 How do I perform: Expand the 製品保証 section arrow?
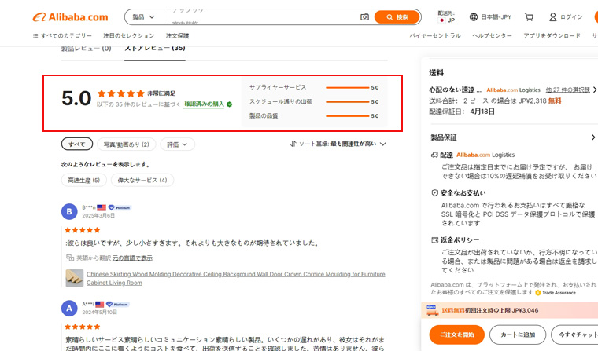point(593,137)
